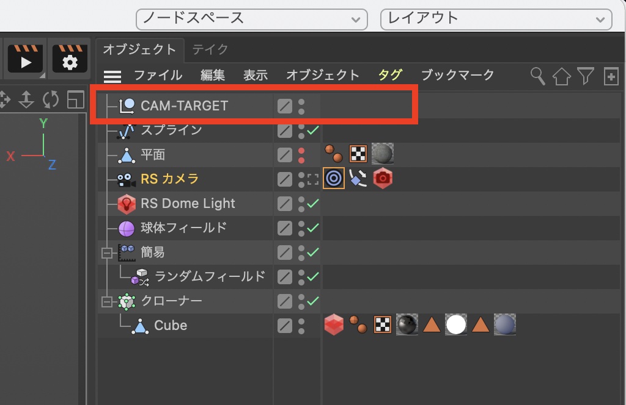
Task: Select the red Redshift camera tag
Action: coord(383,179)
